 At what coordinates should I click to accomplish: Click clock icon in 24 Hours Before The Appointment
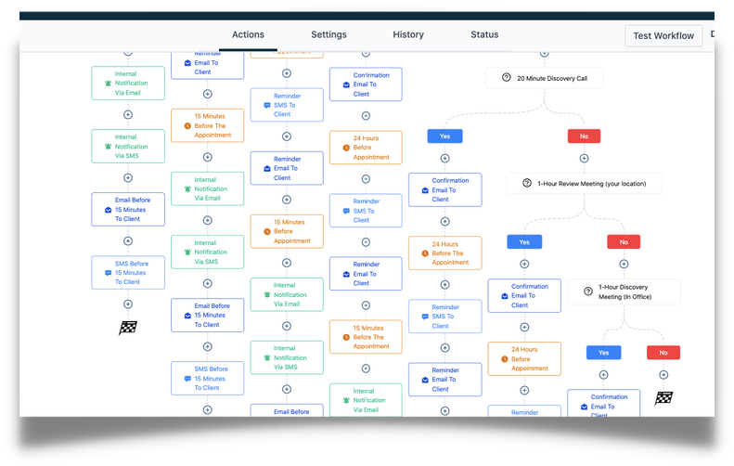424,252
